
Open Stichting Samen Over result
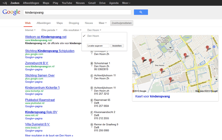(x=40, y=75)
